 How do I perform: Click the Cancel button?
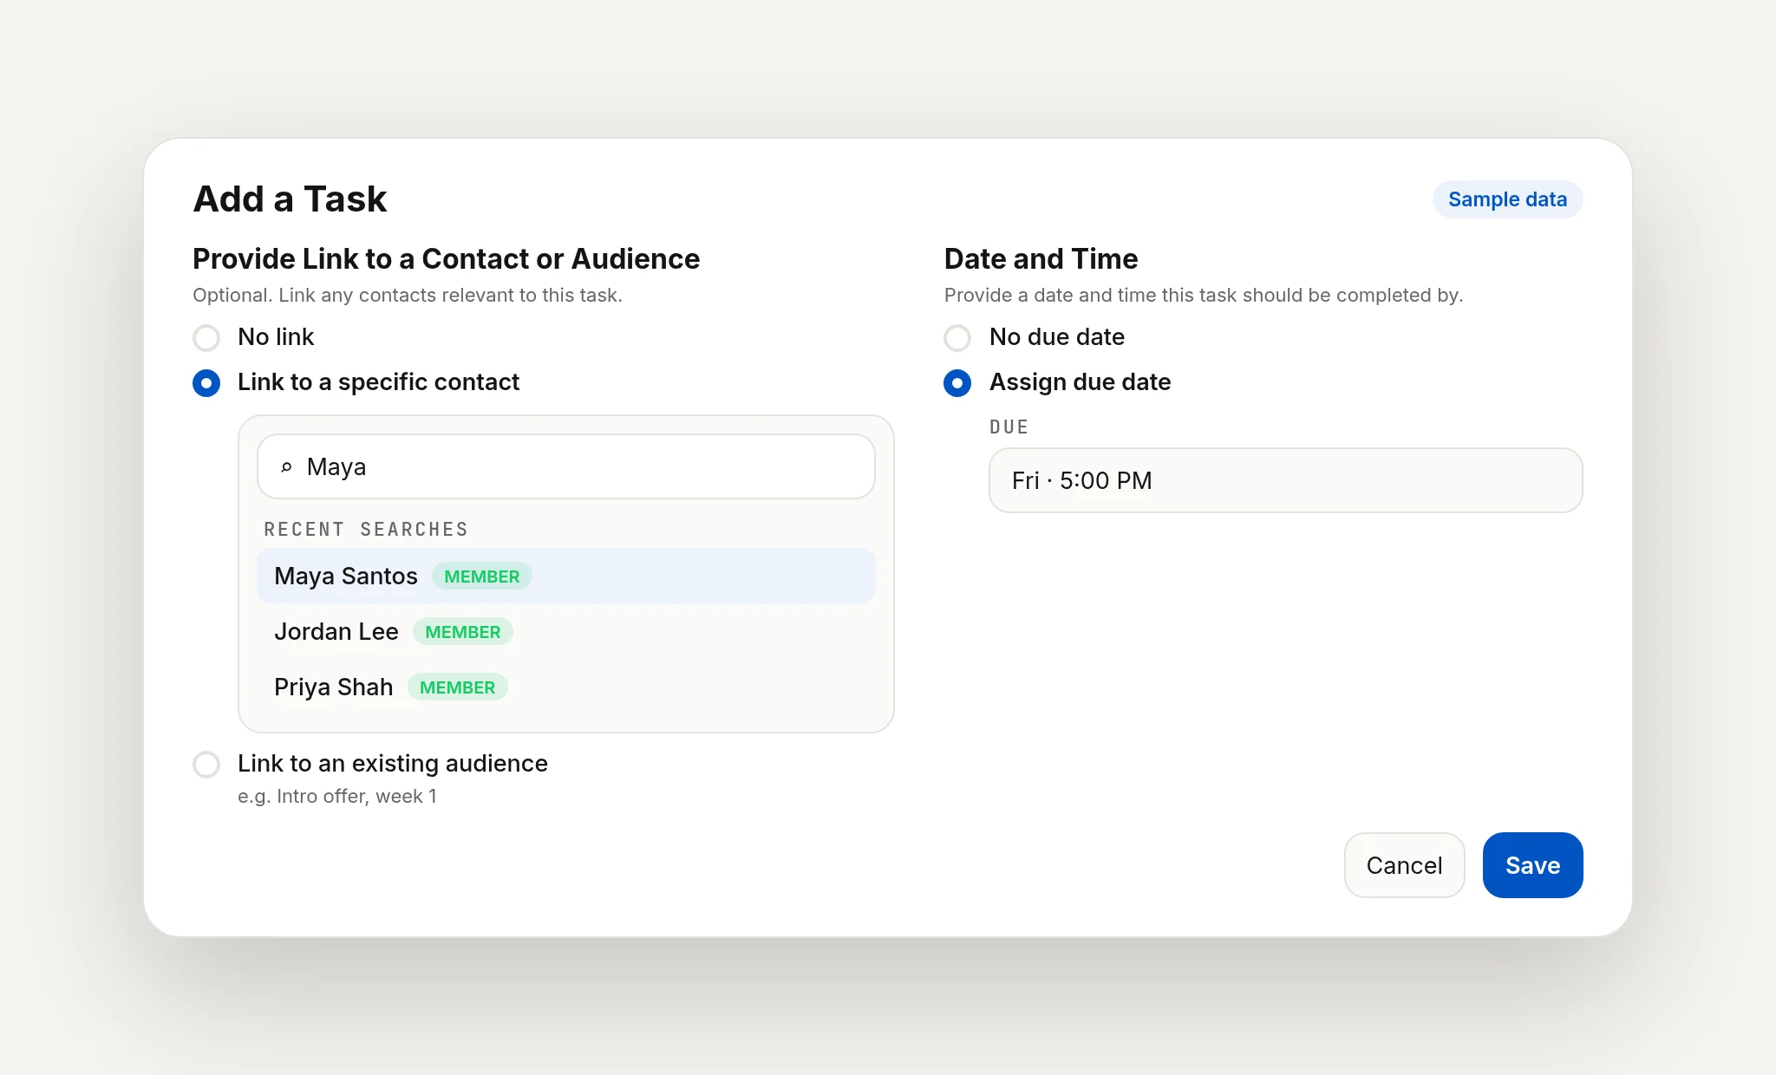click(1404, 865)
